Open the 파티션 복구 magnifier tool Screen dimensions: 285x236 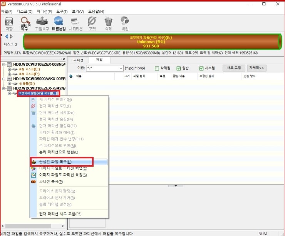pos(25,24)
